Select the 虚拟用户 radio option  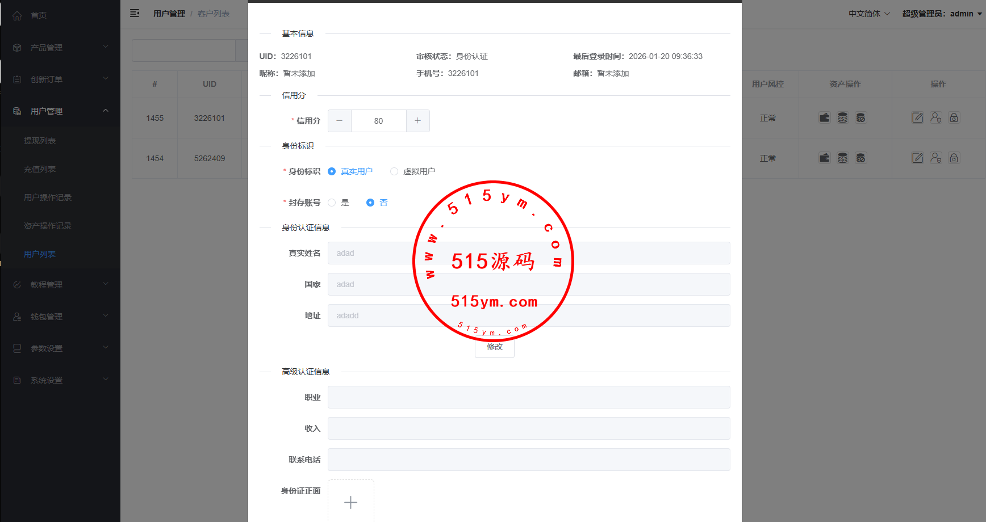click(x=394, y=171)
